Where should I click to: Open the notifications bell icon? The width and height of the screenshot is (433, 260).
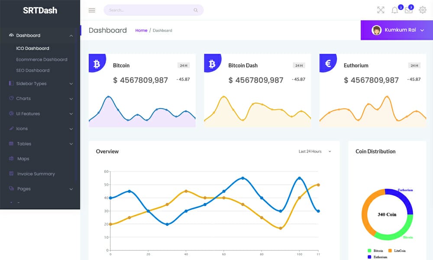(394, 10)
